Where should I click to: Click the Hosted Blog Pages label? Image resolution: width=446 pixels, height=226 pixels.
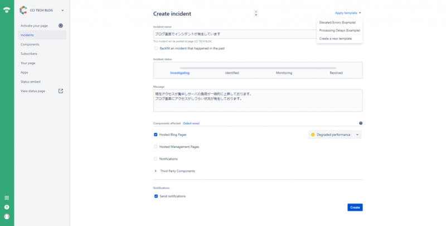point(173,134)
